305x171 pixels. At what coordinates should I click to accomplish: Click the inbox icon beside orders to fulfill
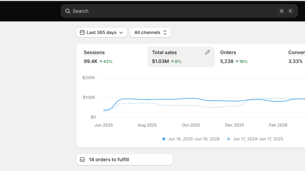coord(82,160)
